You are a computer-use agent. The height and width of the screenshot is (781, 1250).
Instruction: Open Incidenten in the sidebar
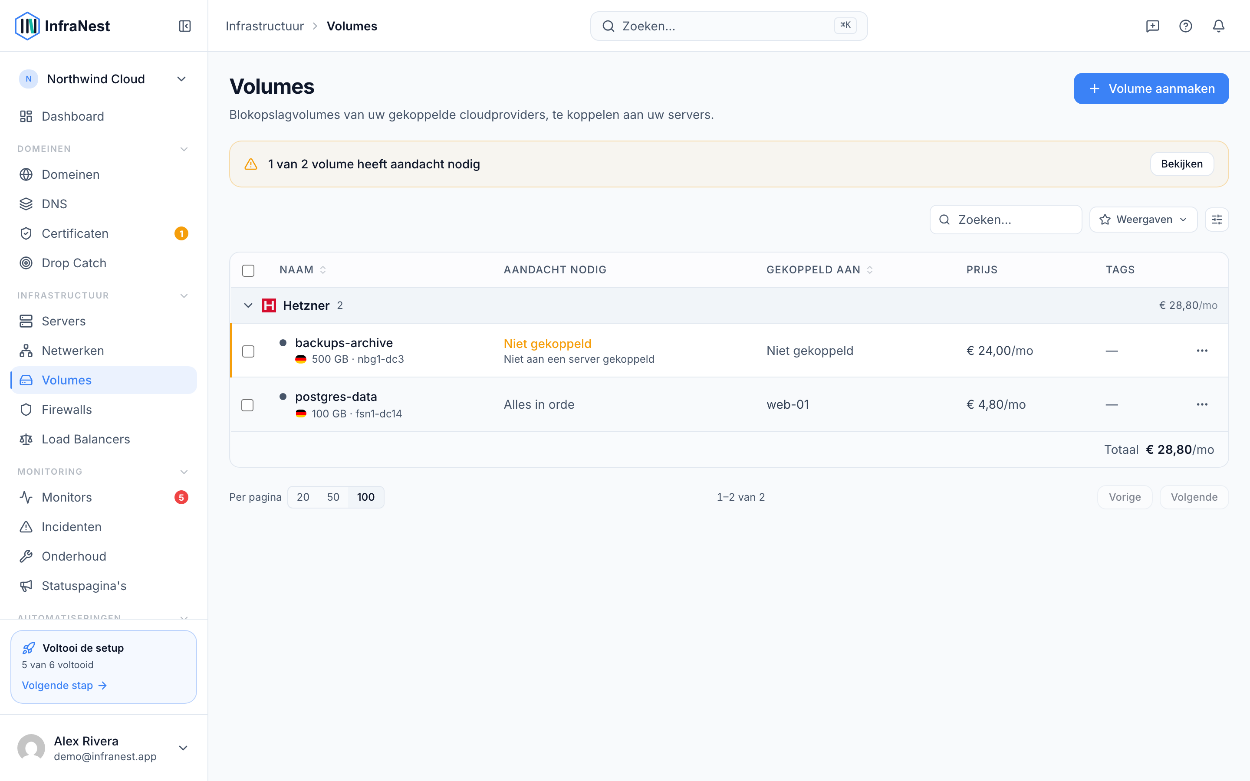pyautogui.click(x=103, y=527)
